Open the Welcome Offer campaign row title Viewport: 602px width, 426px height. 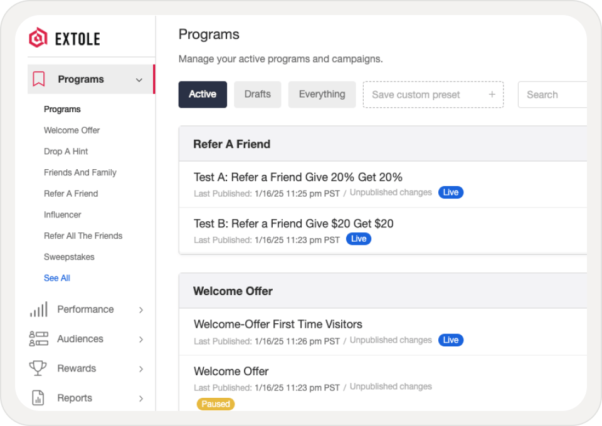tap(231, 371)
